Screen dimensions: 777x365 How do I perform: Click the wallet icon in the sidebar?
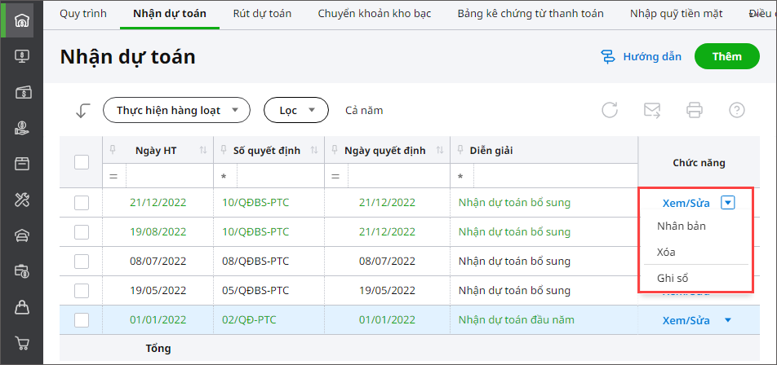point(23,92)
